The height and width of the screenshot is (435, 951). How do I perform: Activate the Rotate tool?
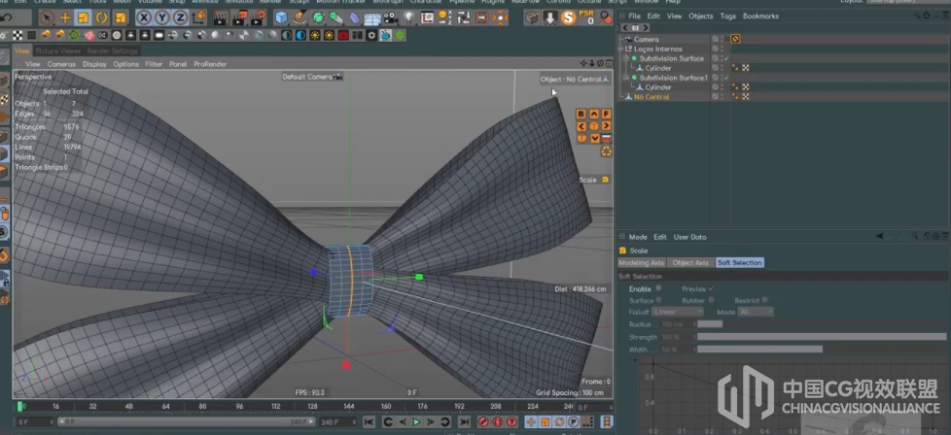(102, 17)
